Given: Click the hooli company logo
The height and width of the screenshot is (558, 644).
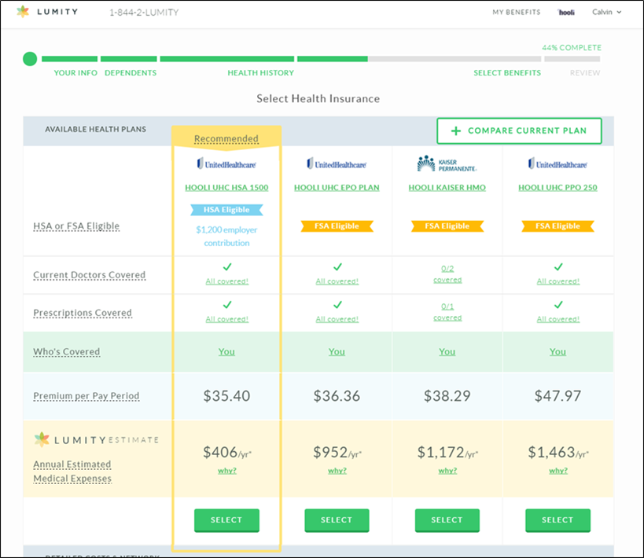Looking at the screenshot, I should point(565,13).
